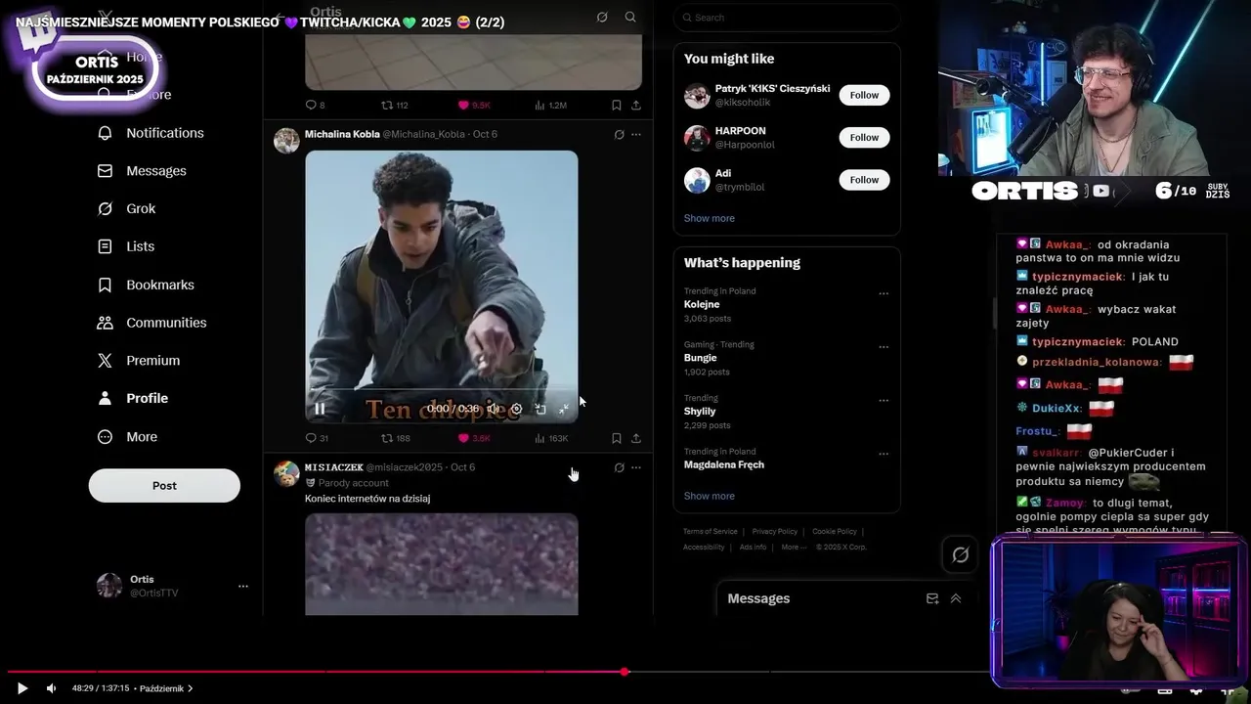
Task: Reply to Michalina Kobla's post (31 replies)
Action: coord(311,438)
